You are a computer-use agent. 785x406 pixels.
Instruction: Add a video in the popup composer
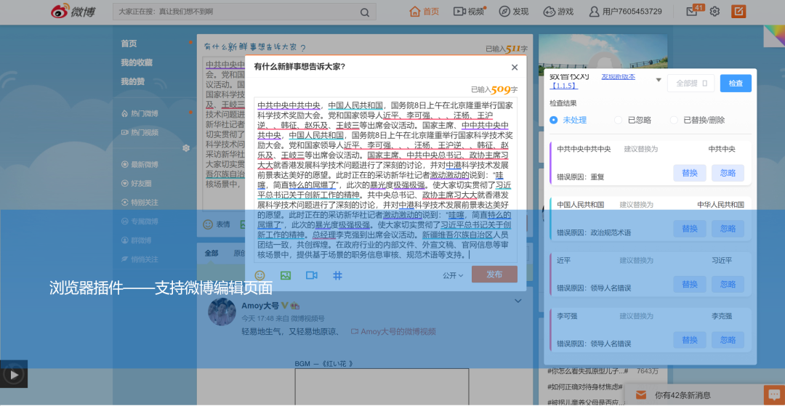tap(312, 275)
